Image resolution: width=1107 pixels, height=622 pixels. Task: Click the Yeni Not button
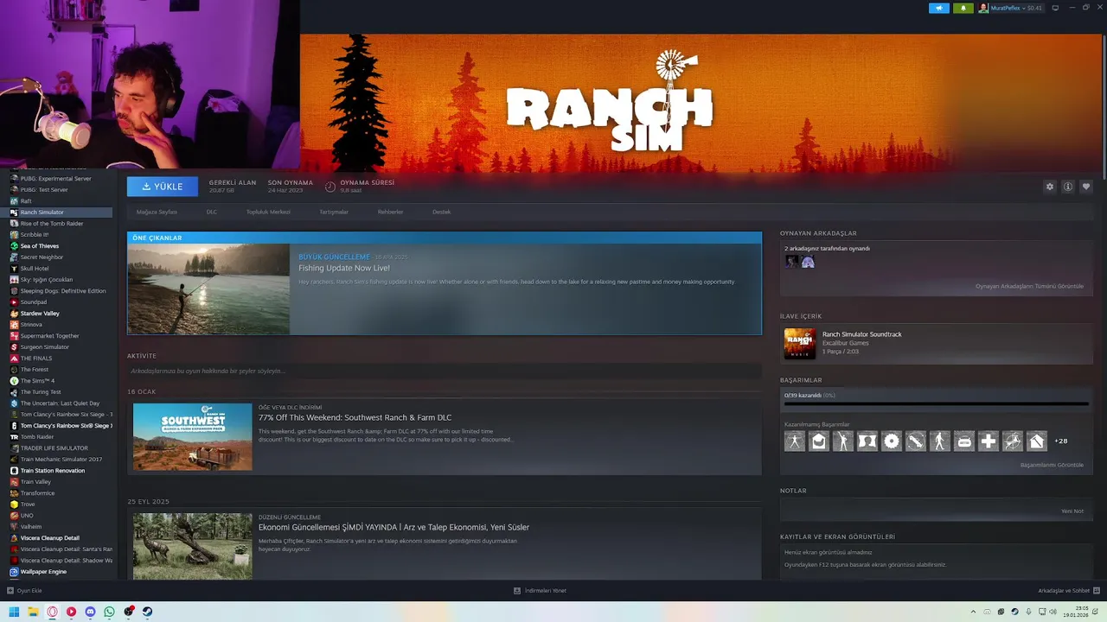point(1072,511)
